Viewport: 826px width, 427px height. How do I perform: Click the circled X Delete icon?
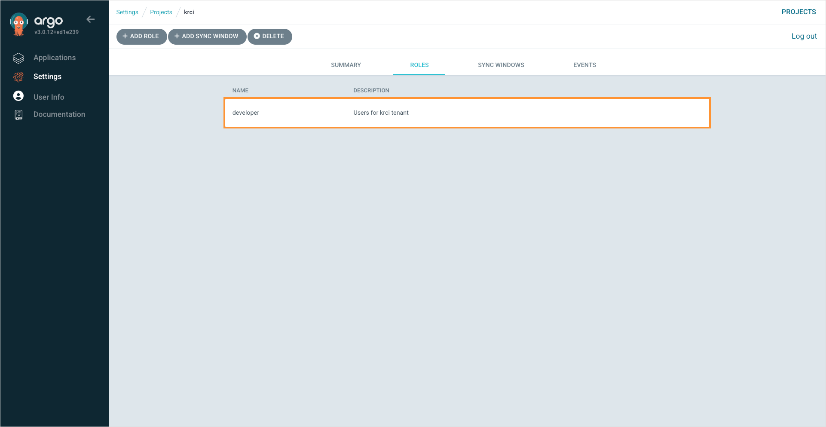(257, 36)
